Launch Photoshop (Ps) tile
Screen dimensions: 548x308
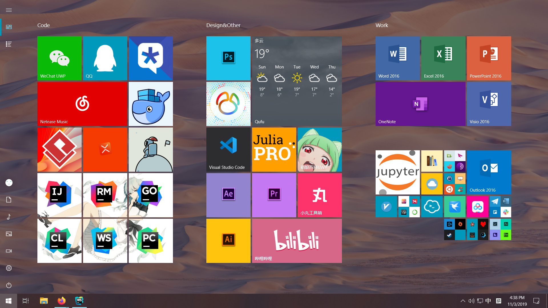point(228,58)
